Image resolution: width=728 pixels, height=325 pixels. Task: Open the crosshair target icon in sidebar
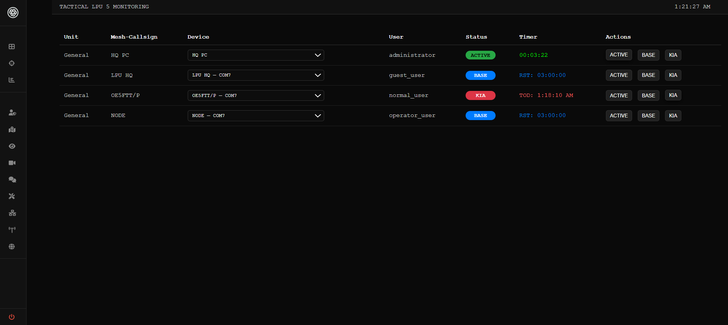12,63
